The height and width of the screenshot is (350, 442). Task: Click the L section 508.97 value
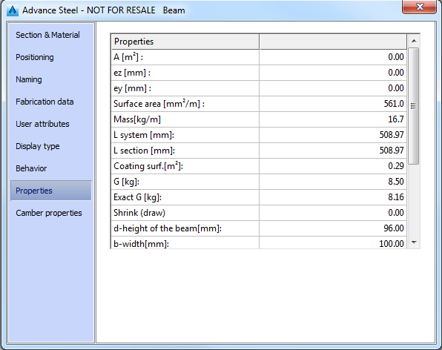392,151
